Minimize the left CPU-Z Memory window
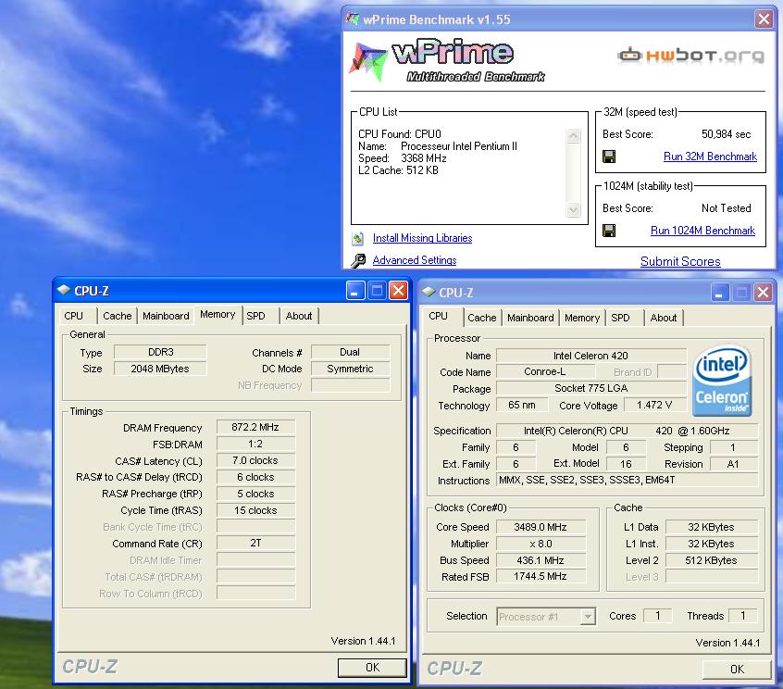Screen dimensions: 783x689 355,290
